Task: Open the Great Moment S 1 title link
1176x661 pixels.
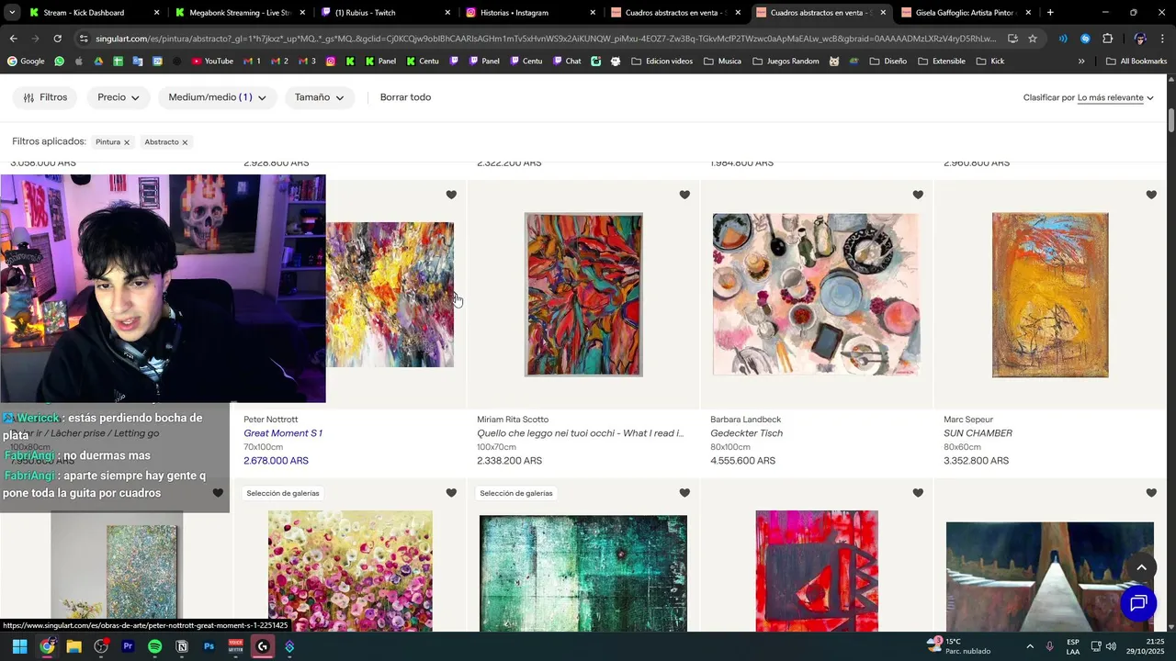Action: point(283,433)
